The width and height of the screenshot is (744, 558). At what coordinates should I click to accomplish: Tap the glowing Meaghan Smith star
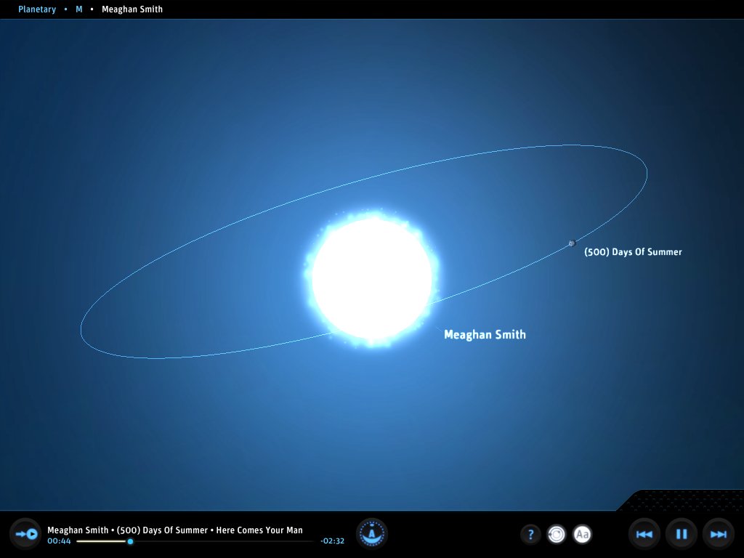click(372, 280)
